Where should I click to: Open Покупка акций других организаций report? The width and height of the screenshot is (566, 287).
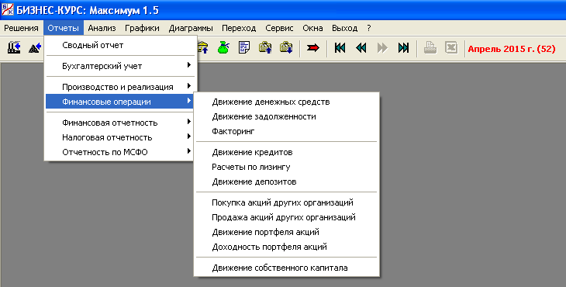coord(287,202)
